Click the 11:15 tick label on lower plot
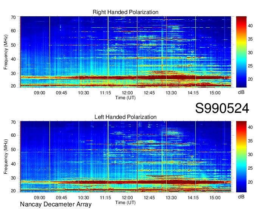The image size is (257, 209). coord(105,198)
